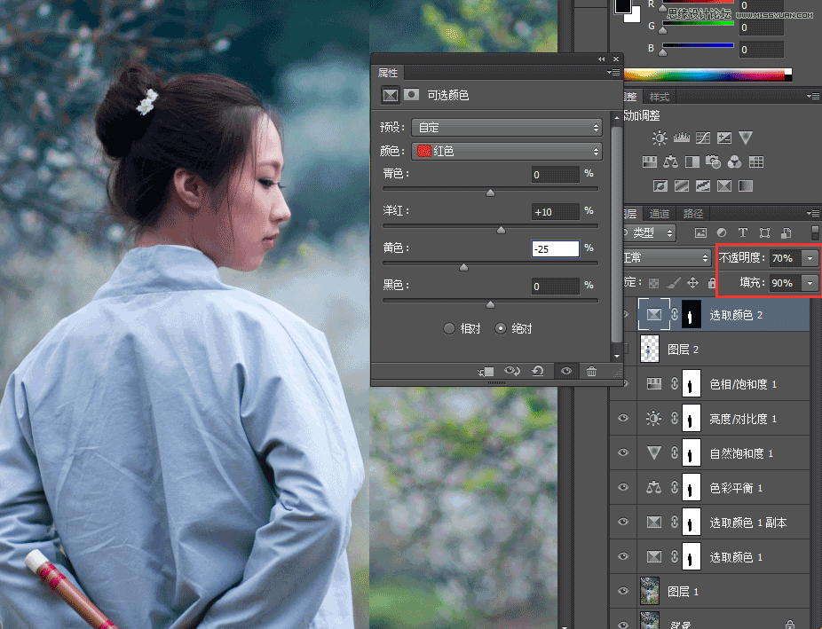Open the 颜色 channel dropdown showing 红色
This screenshot has height=629, width=822.
pos(506,151)
